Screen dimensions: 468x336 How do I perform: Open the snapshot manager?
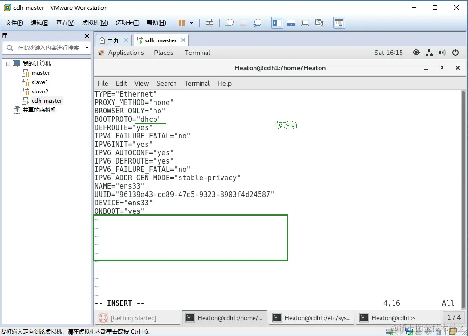257,23
